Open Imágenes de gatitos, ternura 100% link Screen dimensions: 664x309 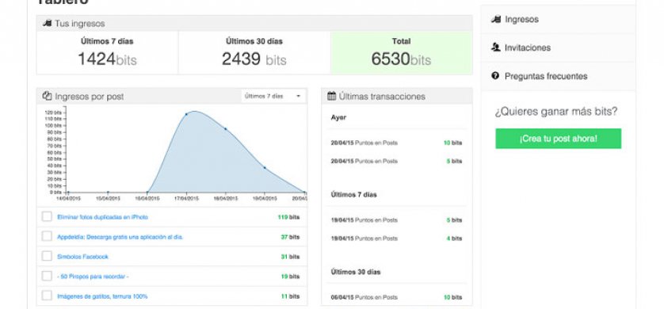[102, 296]
